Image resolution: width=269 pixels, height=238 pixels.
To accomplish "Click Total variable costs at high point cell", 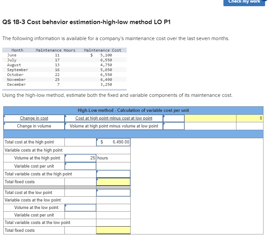I will tap(113, 174).
